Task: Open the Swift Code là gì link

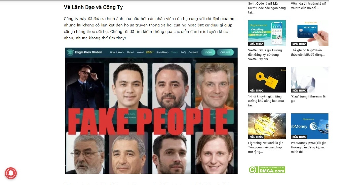Action: coord(267,8)
